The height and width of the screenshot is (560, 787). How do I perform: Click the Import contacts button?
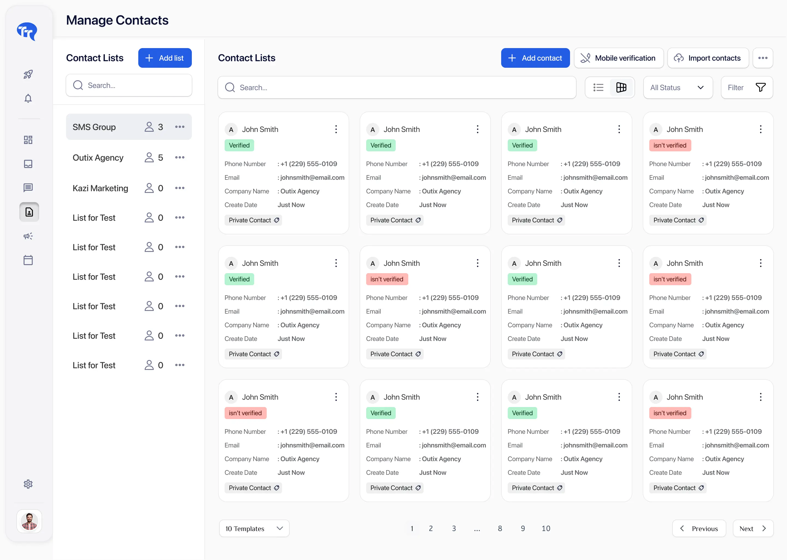(x=708, y=58)
